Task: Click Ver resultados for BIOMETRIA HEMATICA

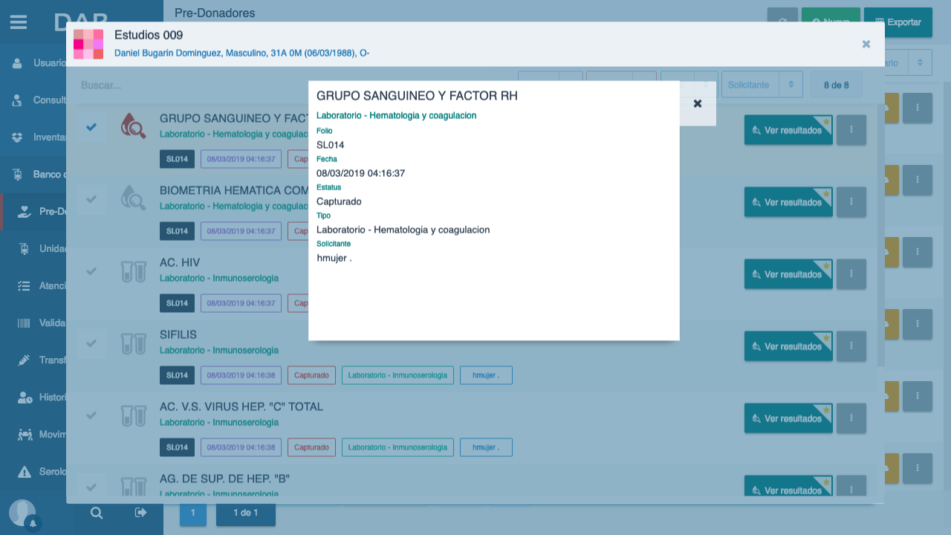Action: pos(788,202)
